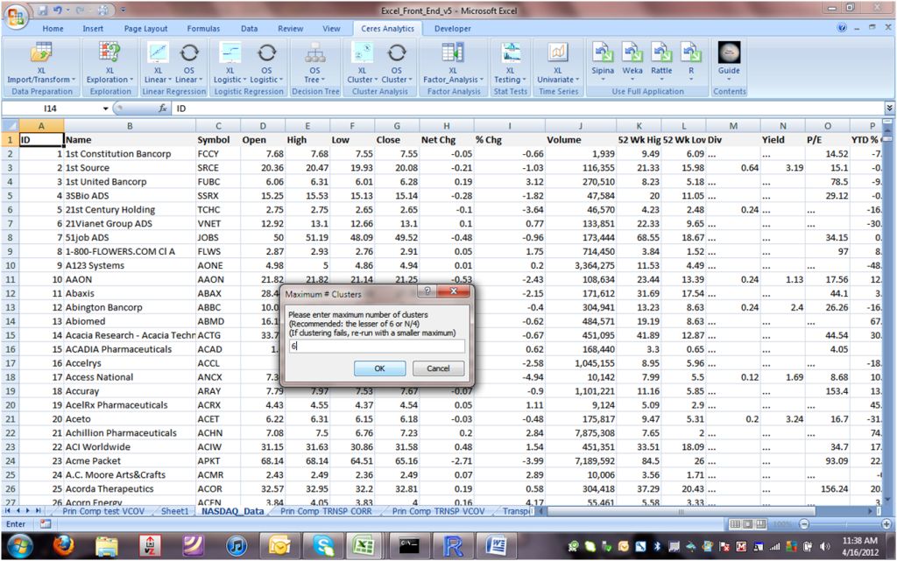The width and height of the screenshot is (897, 561).
Task: Click the zoom slider in status bar
Action: [x=845, y=524]
